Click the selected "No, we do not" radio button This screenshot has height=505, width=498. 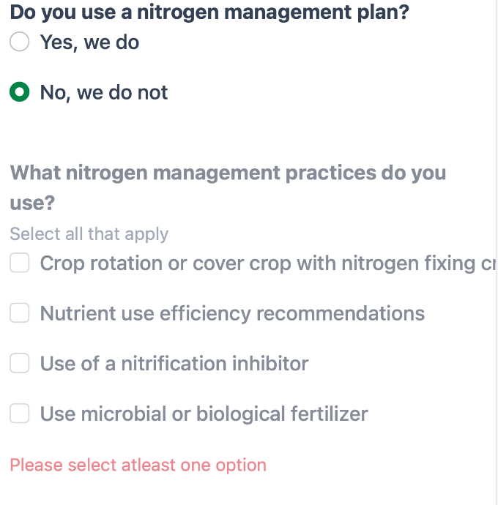tap(20, 93)
